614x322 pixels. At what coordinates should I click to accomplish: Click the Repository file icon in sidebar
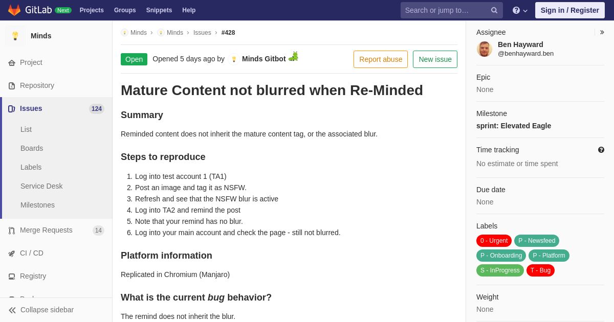[x=12, y=86]
